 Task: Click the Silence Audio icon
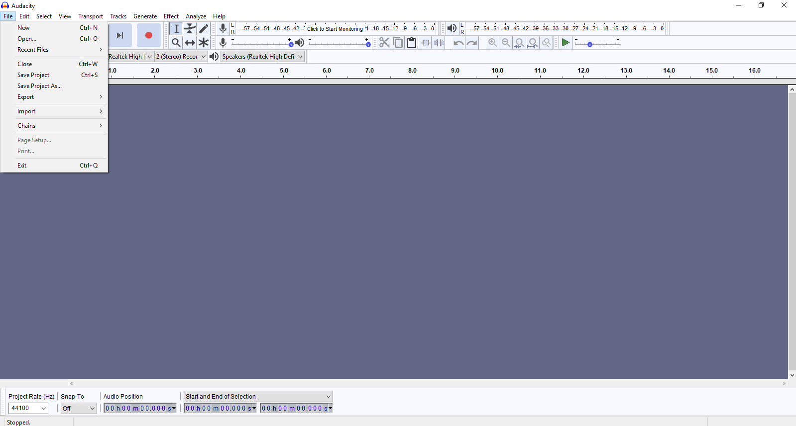[x=439, y=43]
